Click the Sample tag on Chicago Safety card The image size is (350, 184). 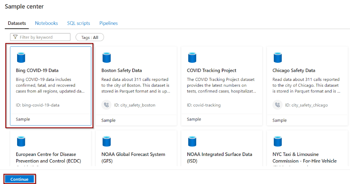280,121
